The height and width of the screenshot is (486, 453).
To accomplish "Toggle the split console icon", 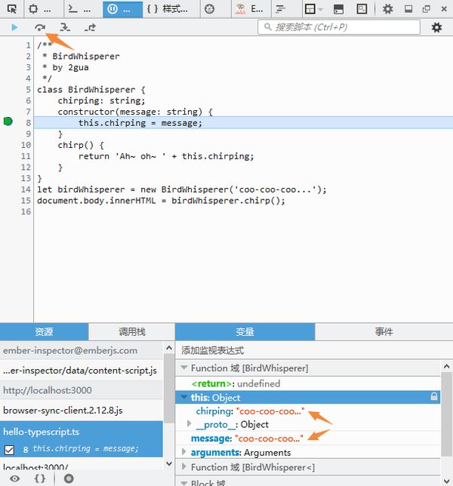I will 338,9.
